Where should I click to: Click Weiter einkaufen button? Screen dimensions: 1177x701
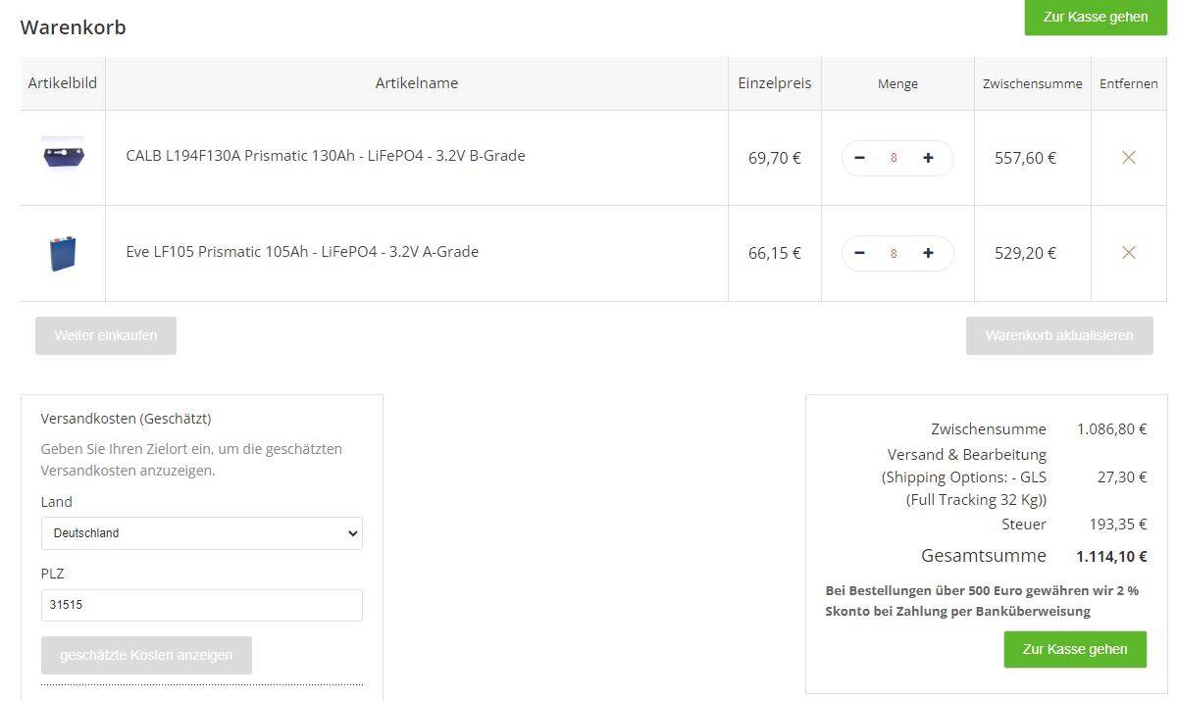tap(106, 335)
